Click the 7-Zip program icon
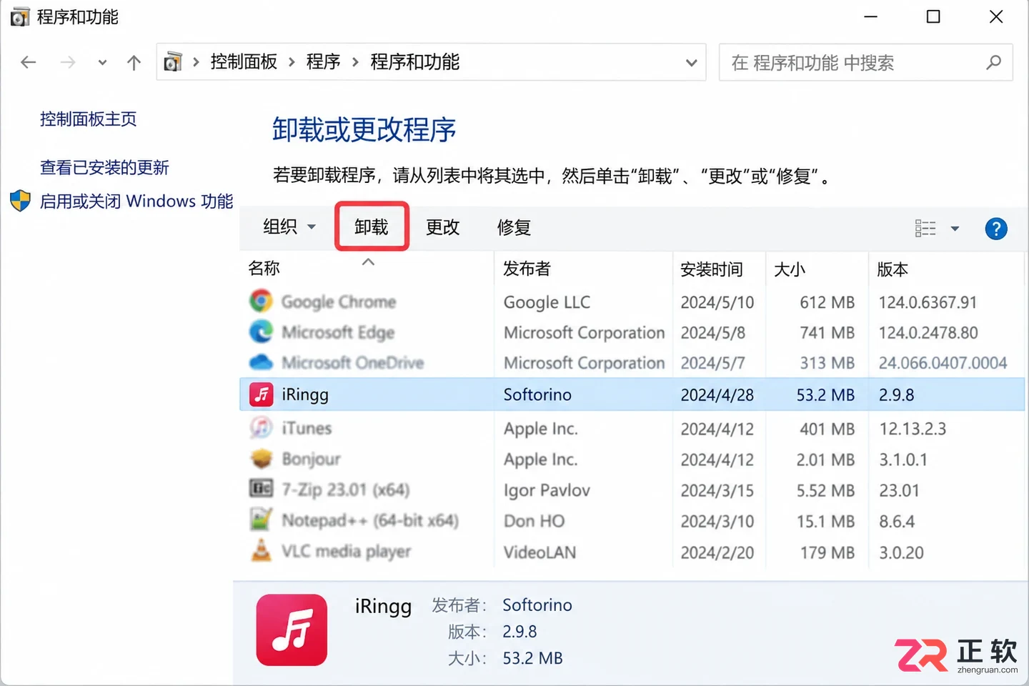The image size is (1029, 686). [x=261, y=489]
